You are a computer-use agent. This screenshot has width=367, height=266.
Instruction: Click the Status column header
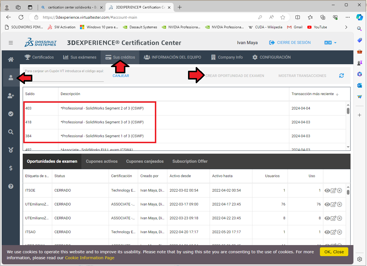click(80, 176)
